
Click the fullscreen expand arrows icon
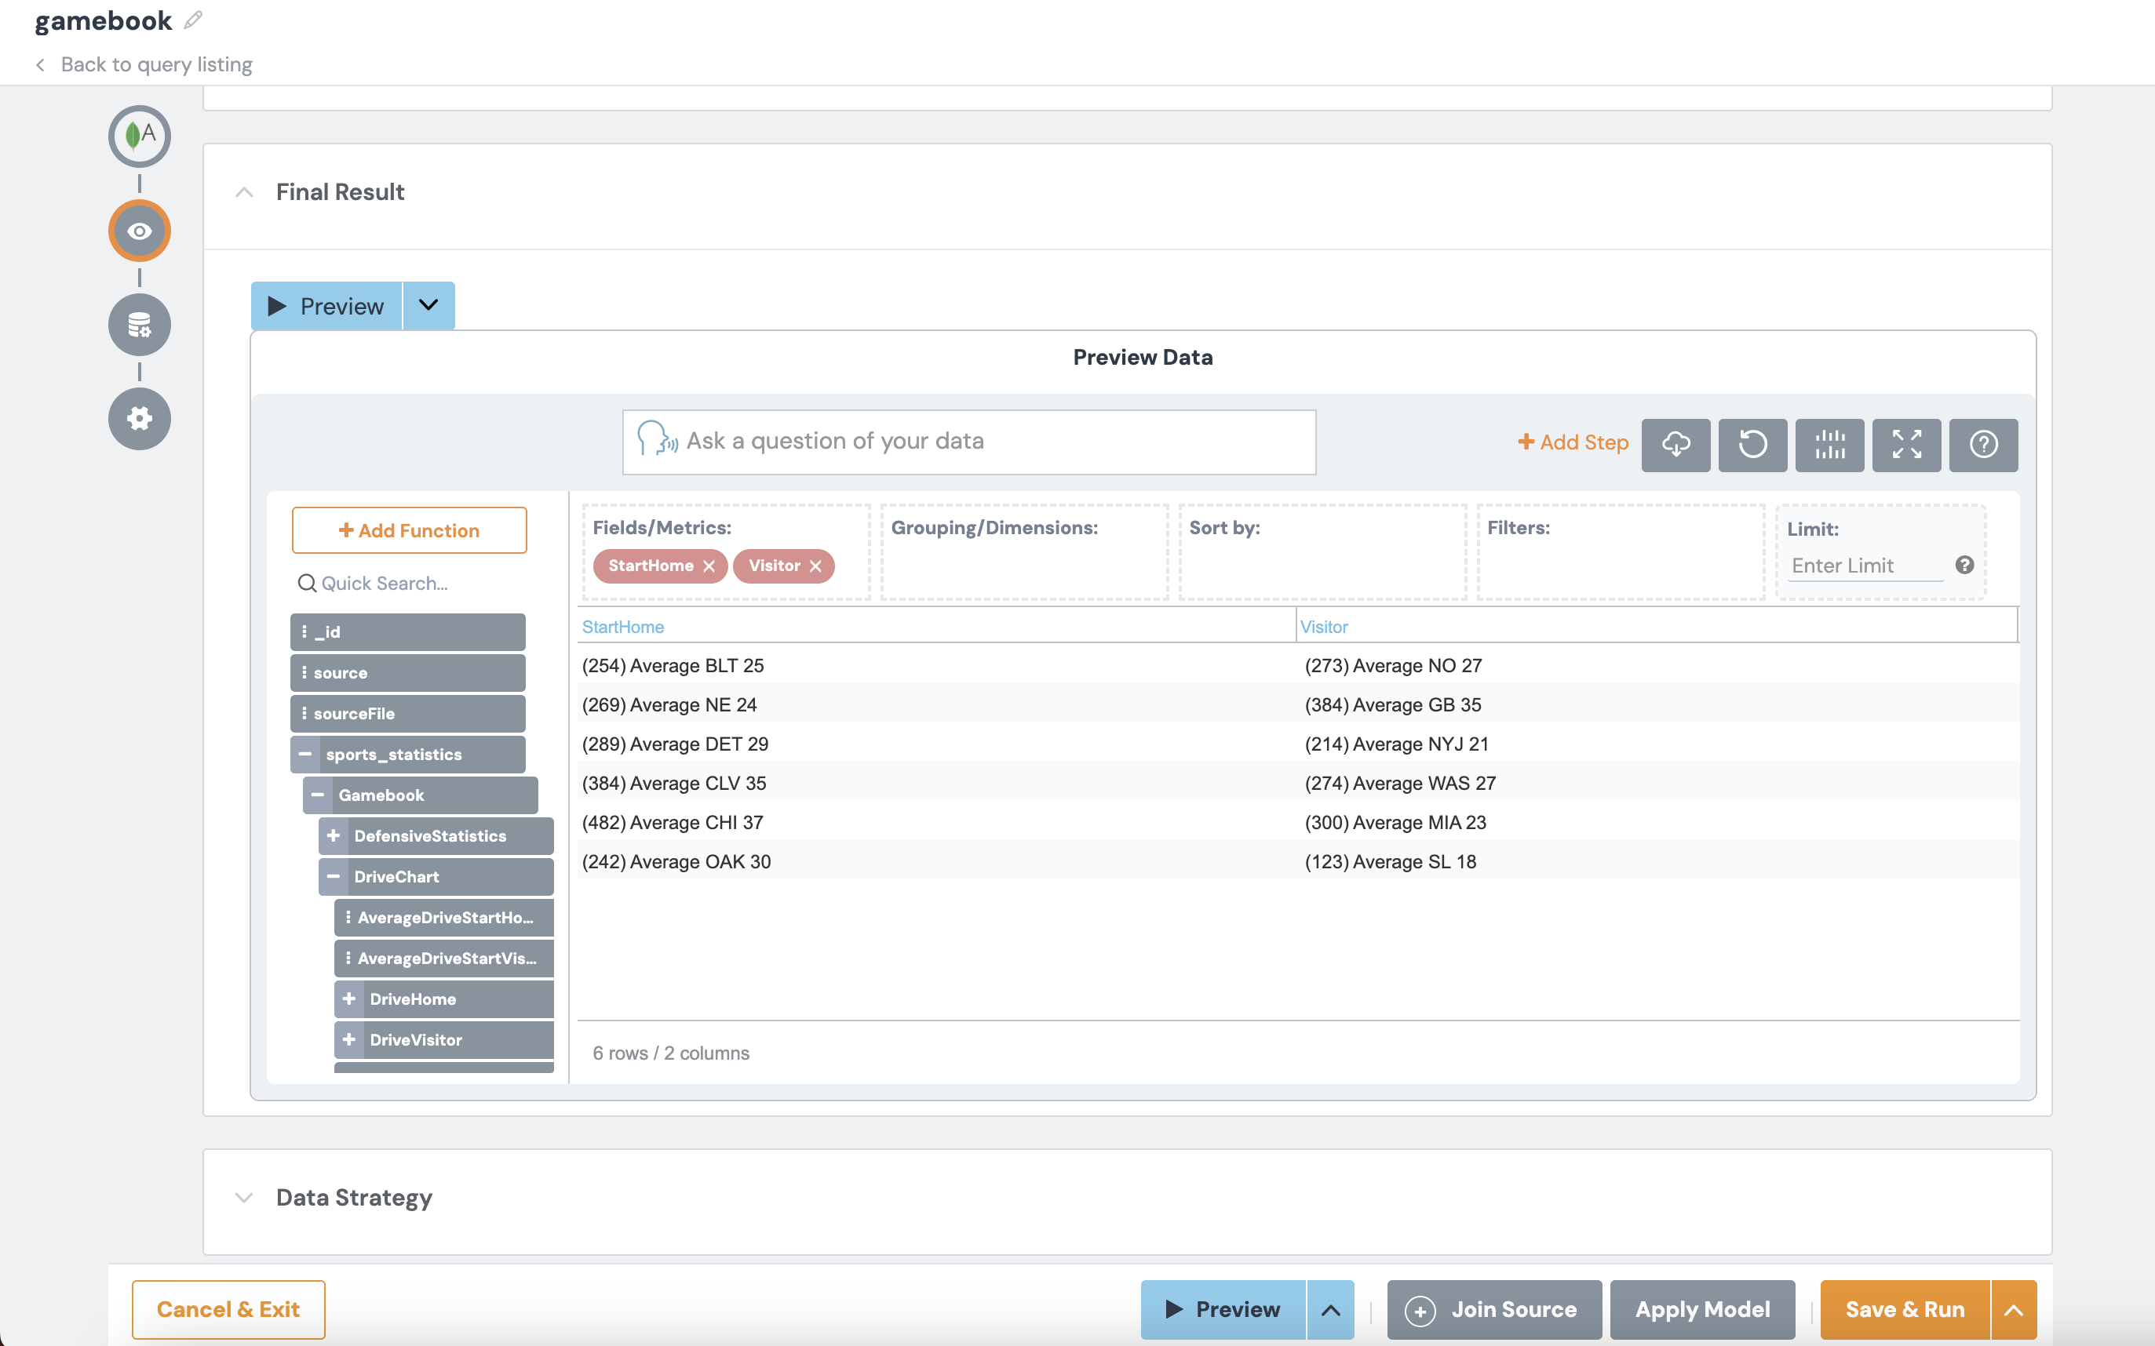1905,444
